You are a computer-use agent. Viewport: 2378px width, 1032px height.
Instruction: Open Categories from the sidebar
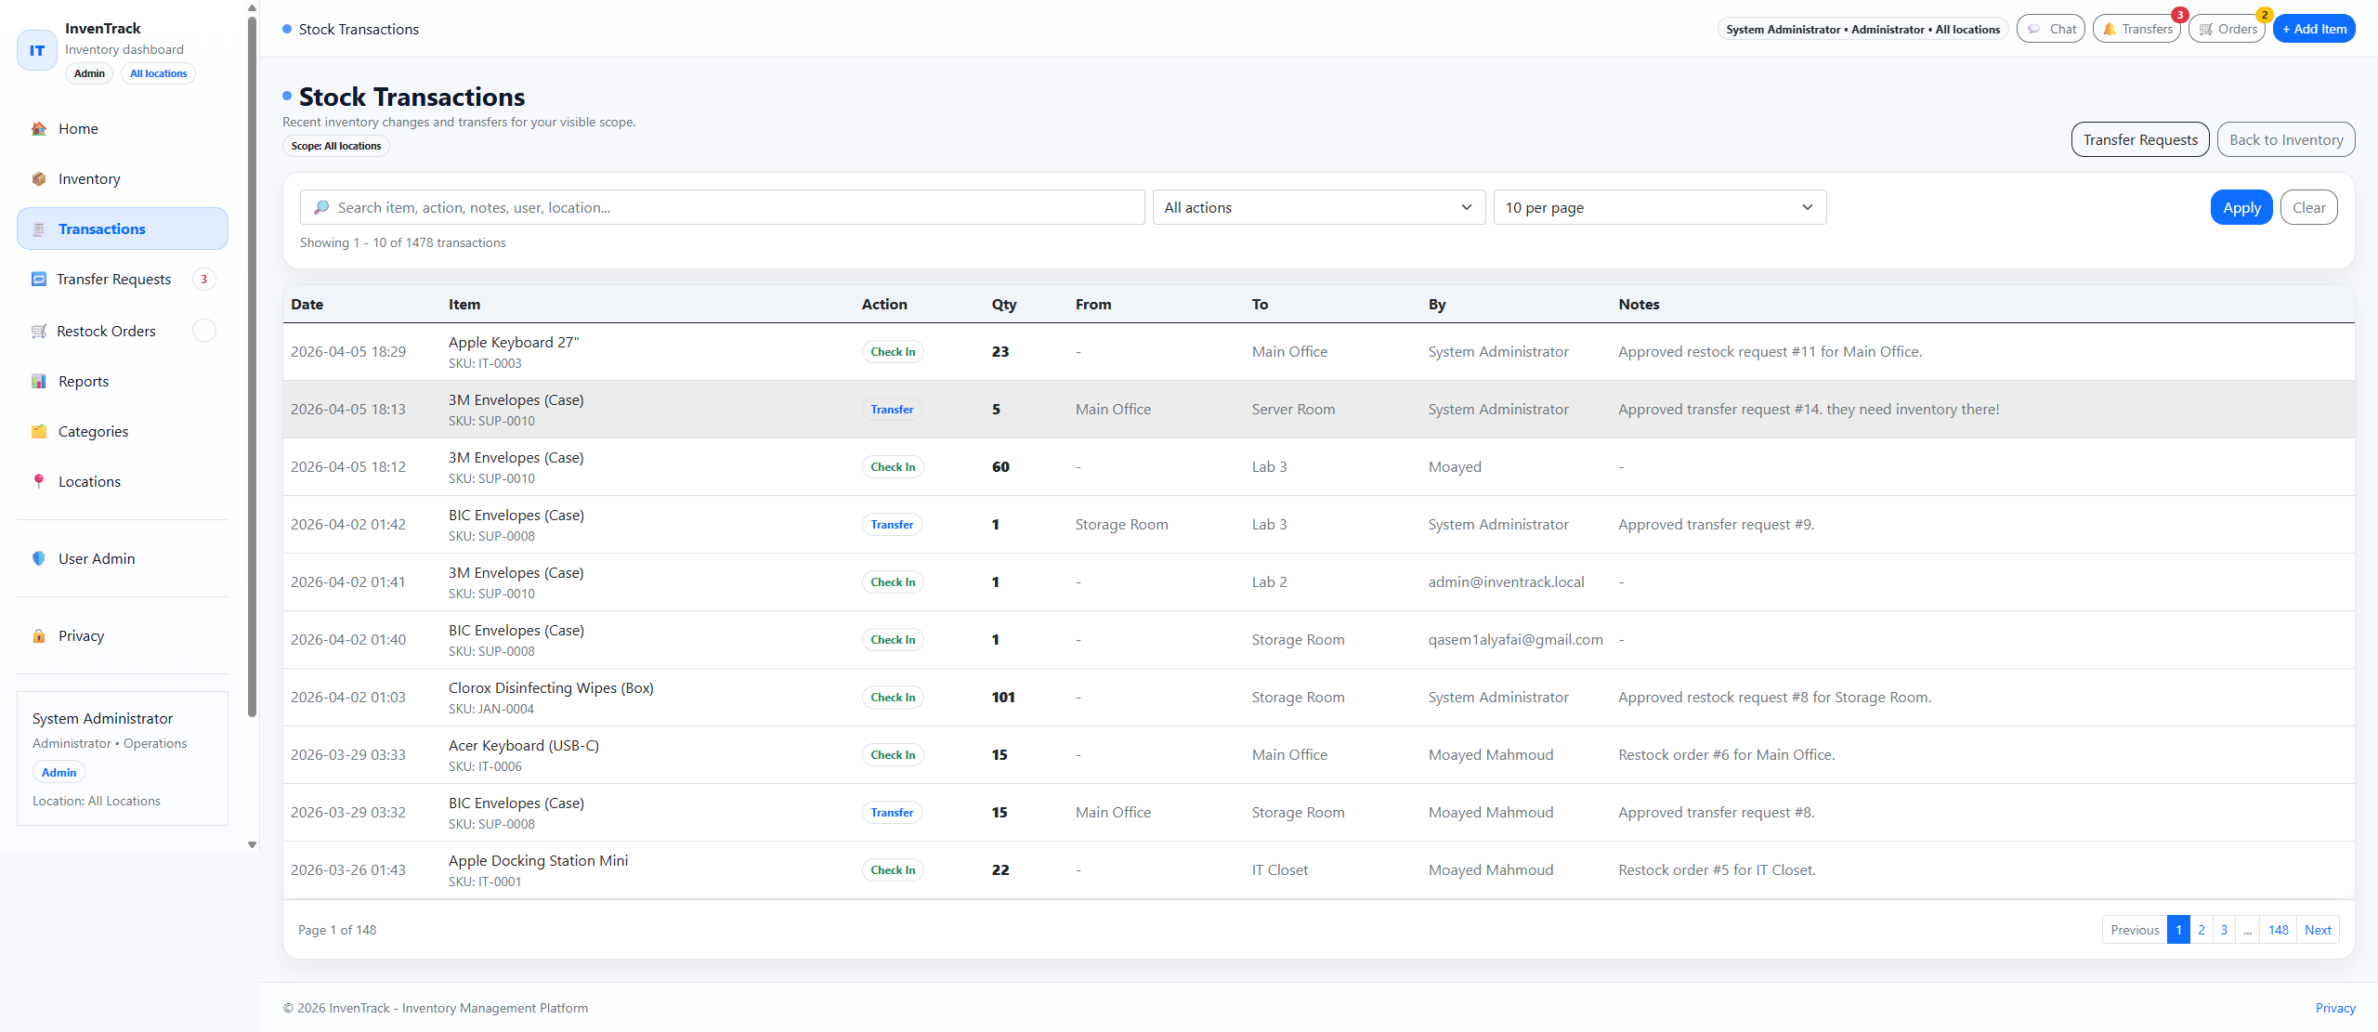click(92, 431)
